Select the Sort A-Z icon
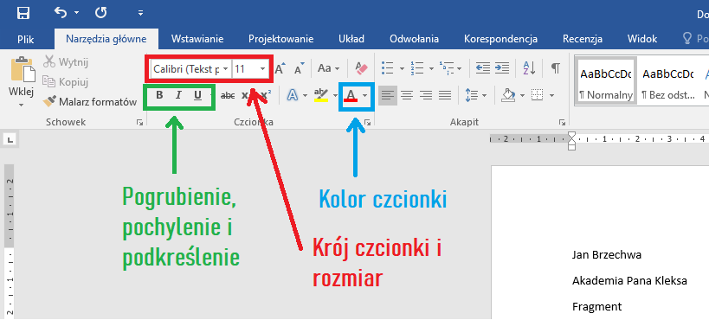709x320 pixels. click(530, 68)
